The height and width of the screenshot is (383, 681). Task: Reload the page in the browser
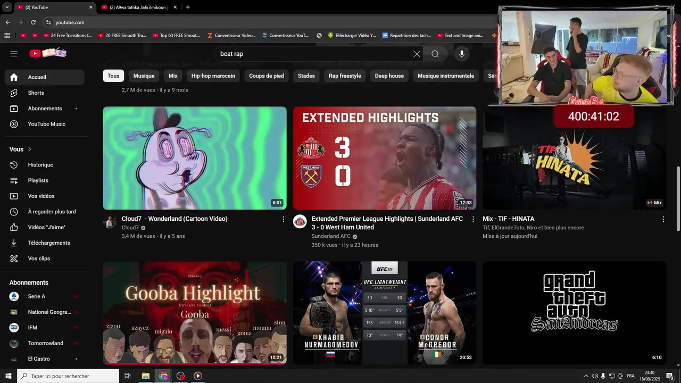click(33, 22)
